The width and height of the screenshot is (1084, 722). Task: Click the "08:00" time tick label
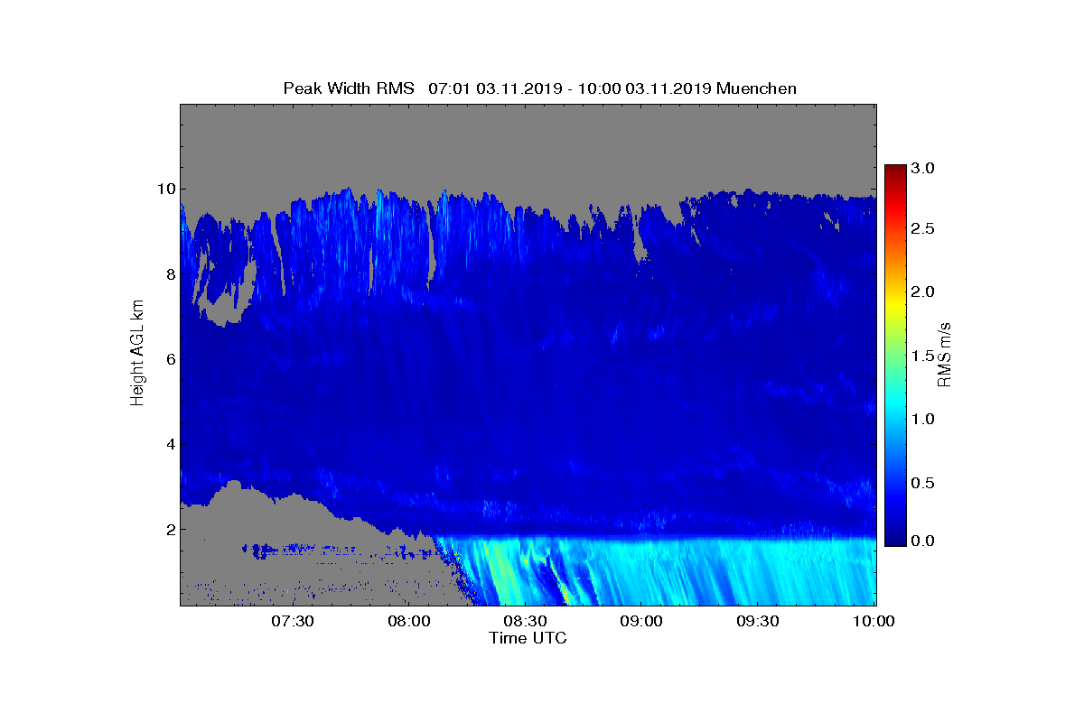(408, 621)
